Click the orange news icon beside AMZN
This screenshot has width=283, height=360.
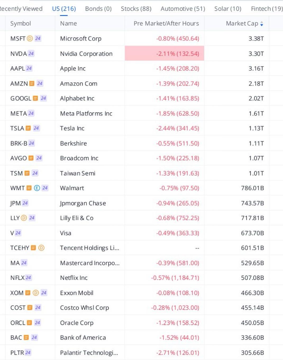(x=32, y=84)
